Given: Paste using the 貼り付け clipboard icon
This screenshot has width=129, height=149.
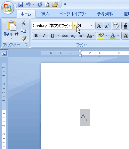Looking at the screenshot, I should 11,25.
